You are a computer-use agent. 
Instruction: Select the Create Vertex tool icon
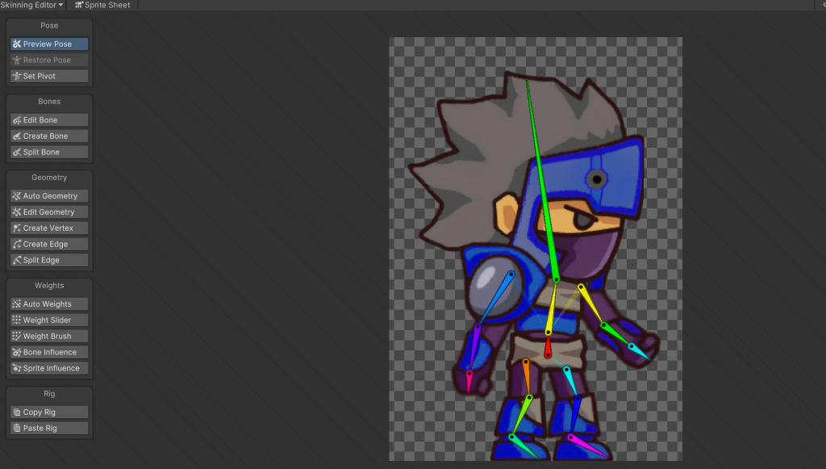pyautogui.click(x=17, y=228)
